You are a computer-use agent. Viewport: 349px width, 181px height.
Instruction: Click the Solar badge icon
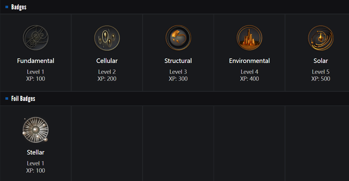(x=321, y=38)
